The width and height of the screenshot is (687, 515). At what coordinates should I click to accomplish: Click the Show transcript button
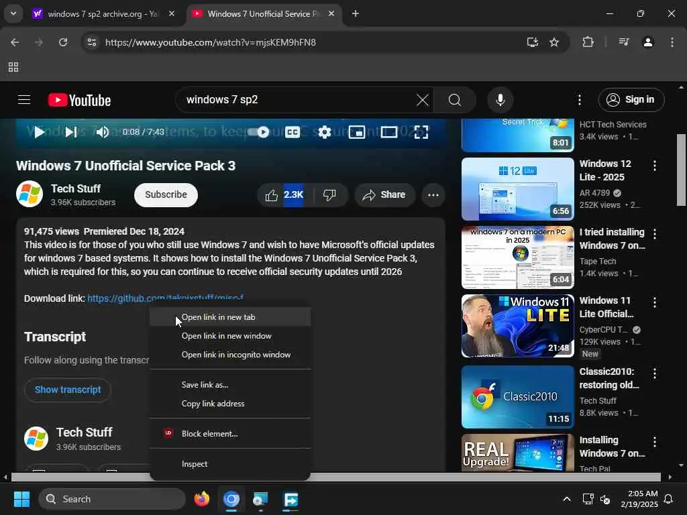tap(68, 390)
